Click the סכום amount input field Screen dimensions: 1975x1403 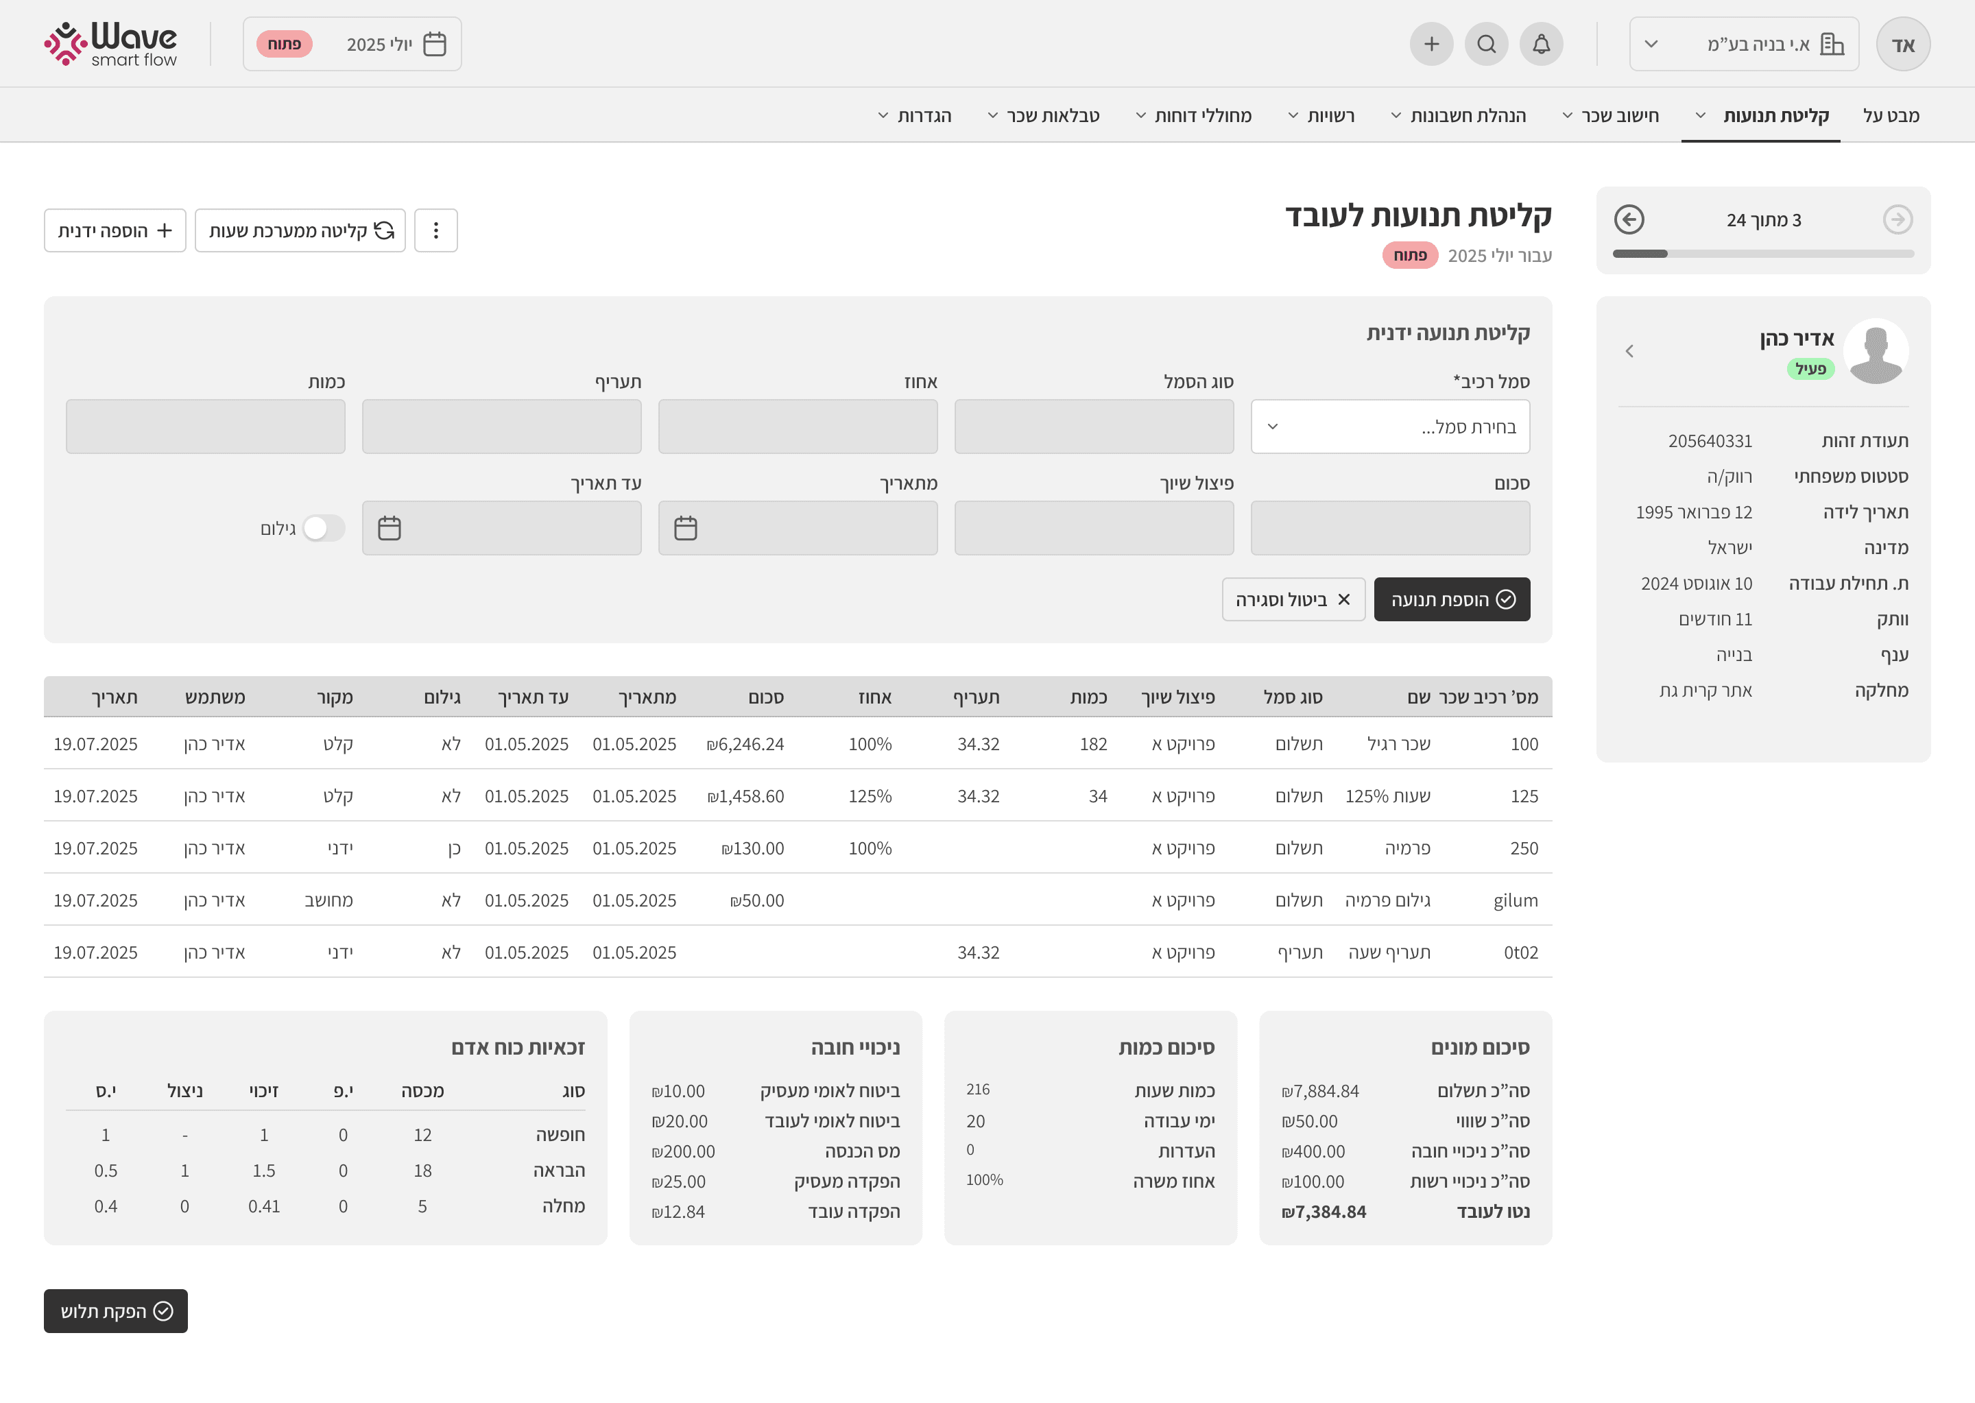coord(1389,528)
